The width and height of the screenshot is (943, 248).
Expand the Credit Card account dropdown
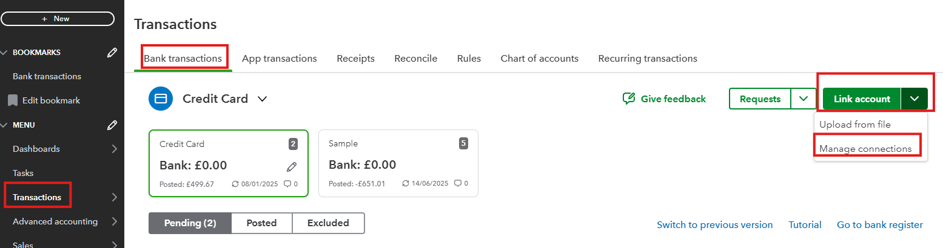[262, 99]
